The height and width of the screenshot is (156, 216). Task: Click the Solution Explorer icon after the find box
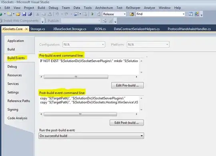coord(190,14)
